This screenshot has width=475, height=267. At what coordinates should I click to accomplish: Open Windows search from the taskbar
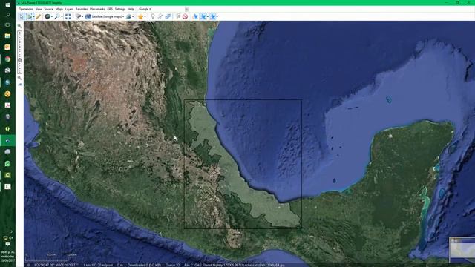click(x=7, y=15)
